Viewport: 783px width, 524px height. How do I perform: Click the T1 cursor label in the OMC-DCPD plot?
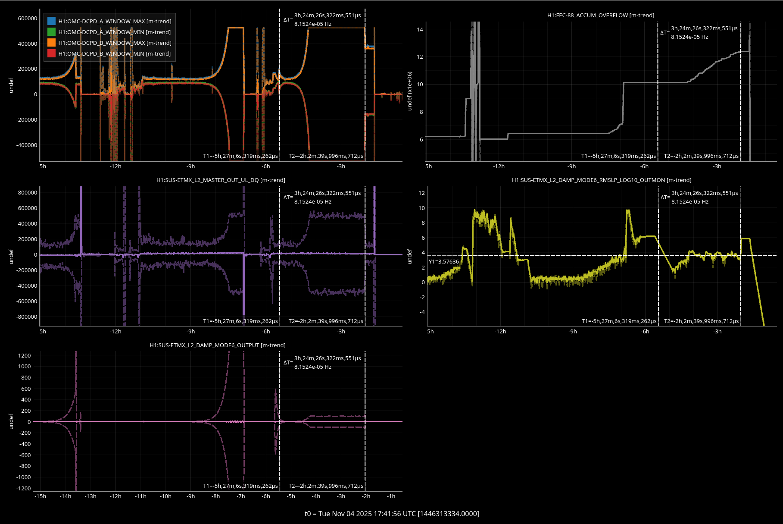[x=240, y=156]
